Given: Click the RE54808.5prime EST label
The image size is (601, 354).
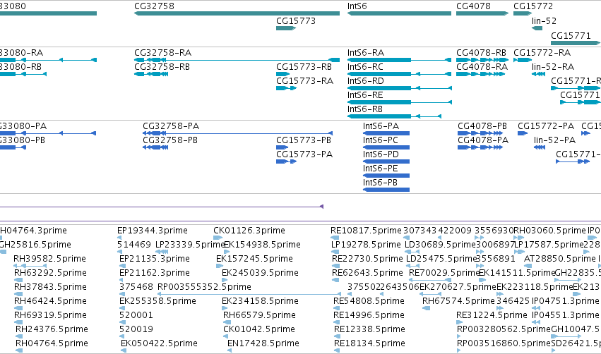Looking at the screenshot, I should tap(369, 302).
